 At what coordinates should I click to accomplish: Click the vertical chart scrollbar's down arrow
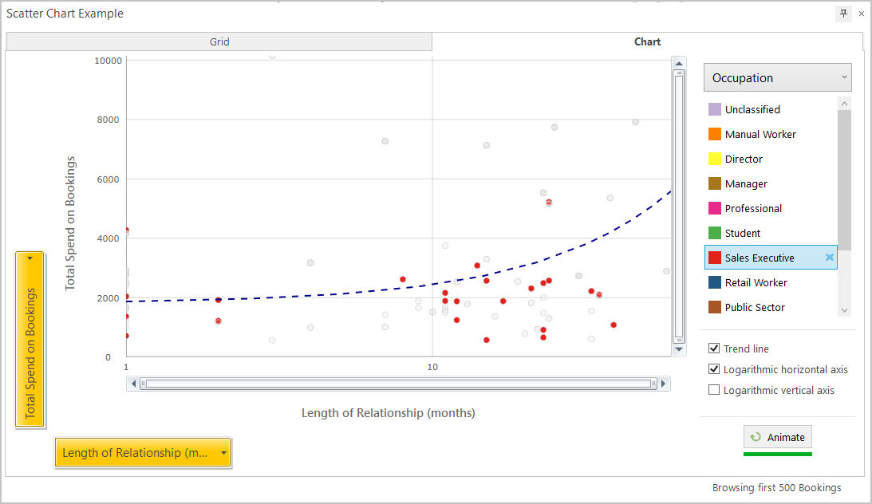click(678, 349)
